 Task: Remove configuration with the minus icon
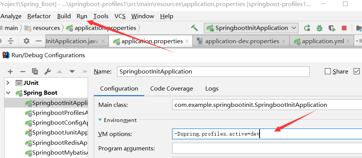[23, 72]
